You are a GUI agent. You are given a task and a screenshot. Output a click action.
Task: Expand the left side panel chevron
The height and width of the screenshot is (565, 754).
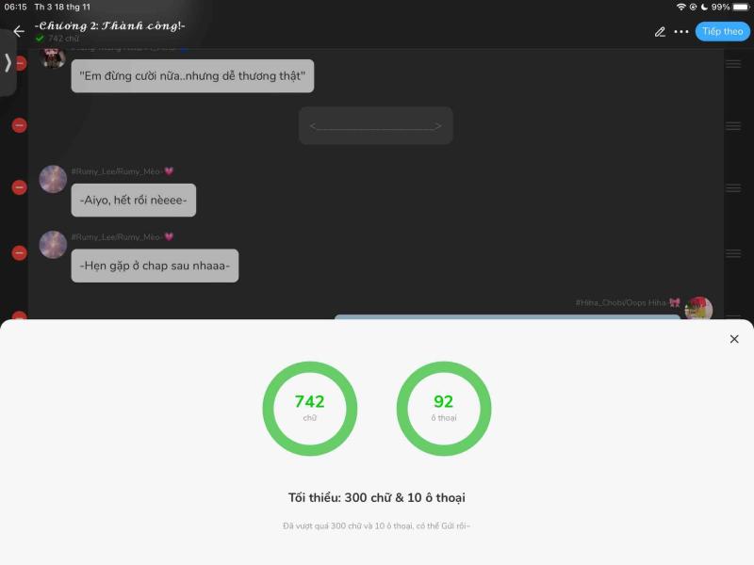pyautogui.click(x=8, y=62)
